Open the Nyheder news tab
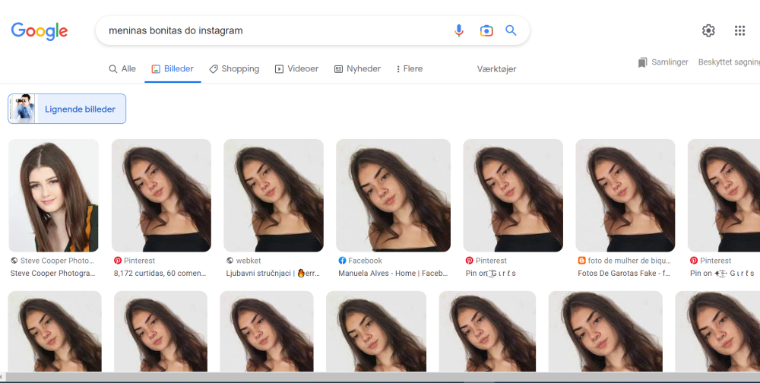 (x=357, y=69)
